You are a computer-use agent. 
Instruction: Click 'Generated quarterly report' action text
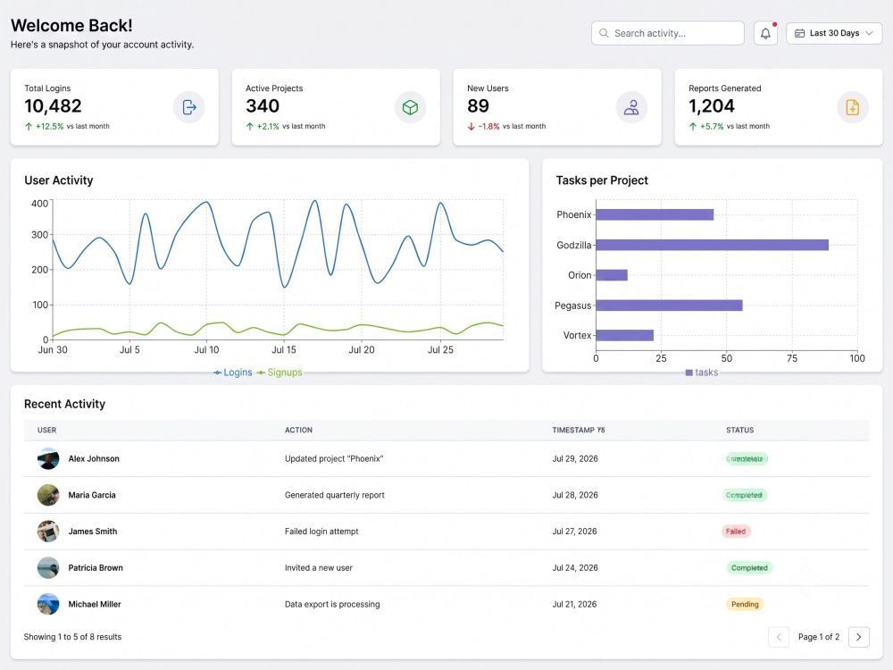[335, 495]
